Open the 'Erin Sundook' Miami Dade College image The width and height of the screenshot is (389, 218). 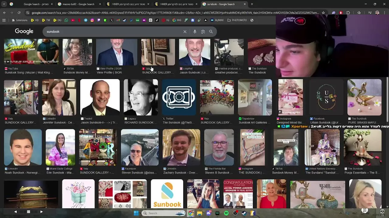(x=60, y=147)
